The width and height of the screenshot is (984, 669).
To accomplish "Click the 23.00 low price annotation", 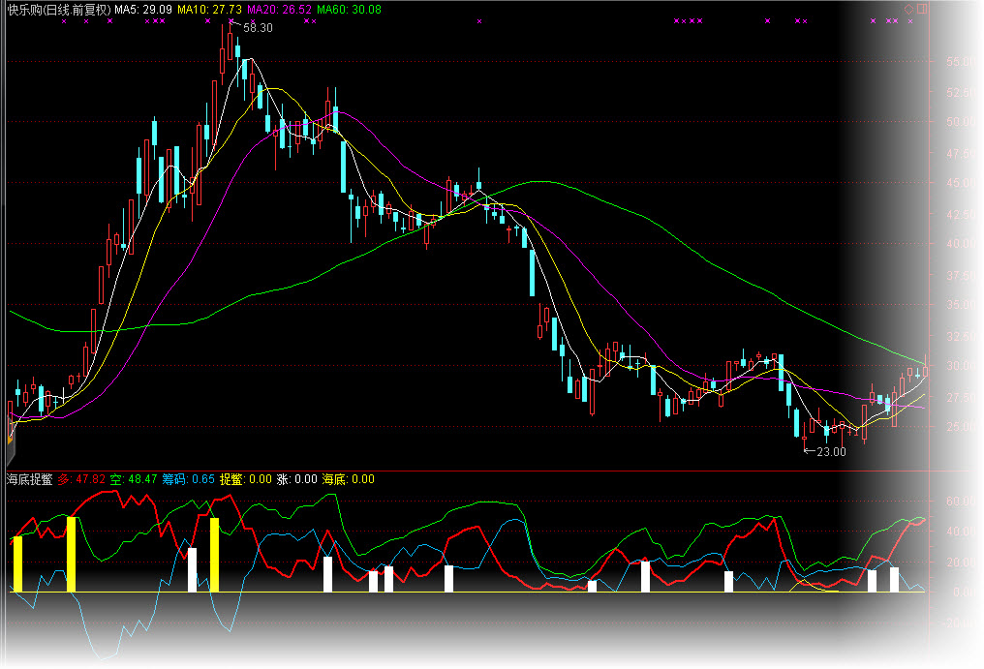I will pyautogui.click(x=830, y=451).
